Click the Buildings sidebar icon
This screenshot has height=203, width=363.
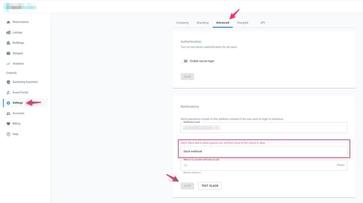point(8,43)
